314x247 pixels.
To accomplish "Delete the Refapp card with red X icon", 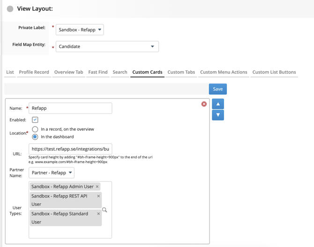I will point(204,104).
